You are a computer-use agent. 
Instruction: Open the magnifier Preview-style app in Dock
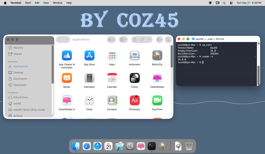(x=119, y=146)
